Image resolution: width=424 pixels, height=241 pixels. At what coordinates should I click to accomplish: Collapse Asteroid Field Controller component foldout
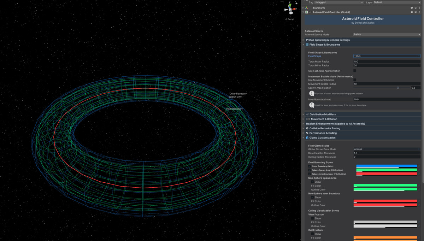(x=303, y=12)
